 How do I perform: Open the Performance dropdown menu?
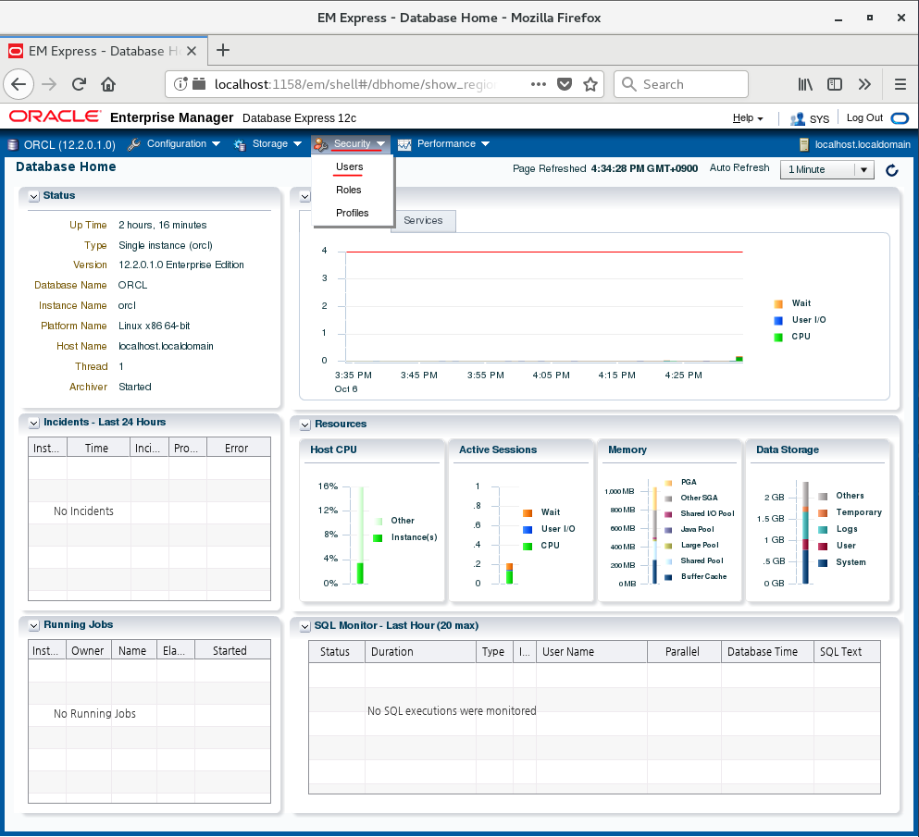(453, 144)
